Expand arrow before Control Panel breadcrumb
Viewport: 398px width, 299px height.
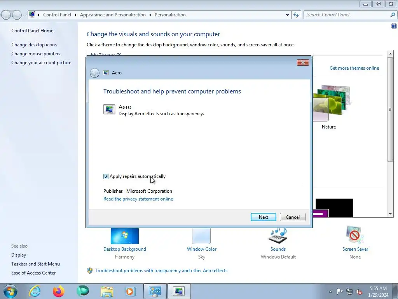39,15
